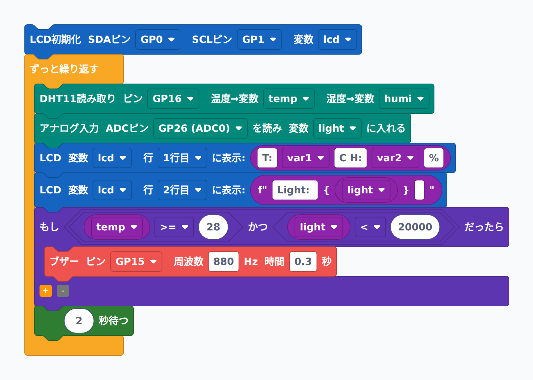This screenshot has height=380, width=533.
Task: Open the 2行目 row dropdown
Action: point(183,190)
